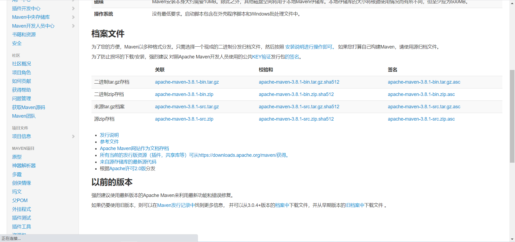Viewport: 515px width, 242px height.
Task: Go to 社区概况 page
Action: [x=21, y=64]
